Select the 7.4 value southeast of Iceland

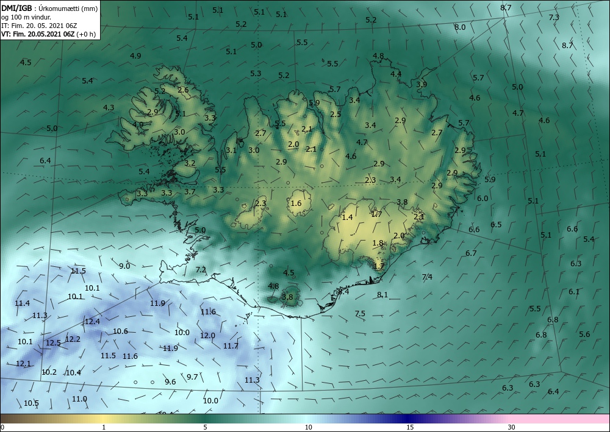tap(427, 277)
